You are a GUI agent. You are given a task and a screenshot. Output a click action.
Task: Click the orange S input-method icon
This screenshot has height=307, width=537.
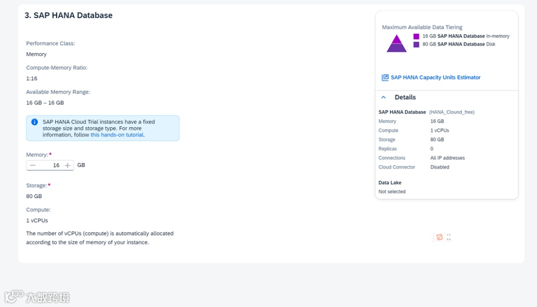440,237
